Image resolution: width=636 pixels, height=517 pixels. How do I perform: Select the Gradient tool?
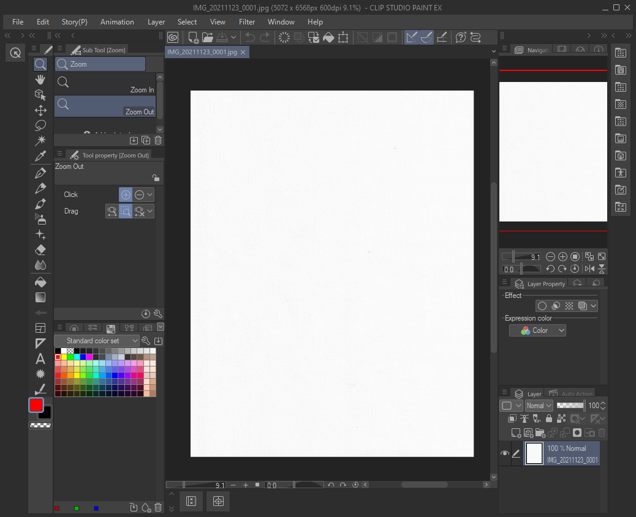pos(40,297)
